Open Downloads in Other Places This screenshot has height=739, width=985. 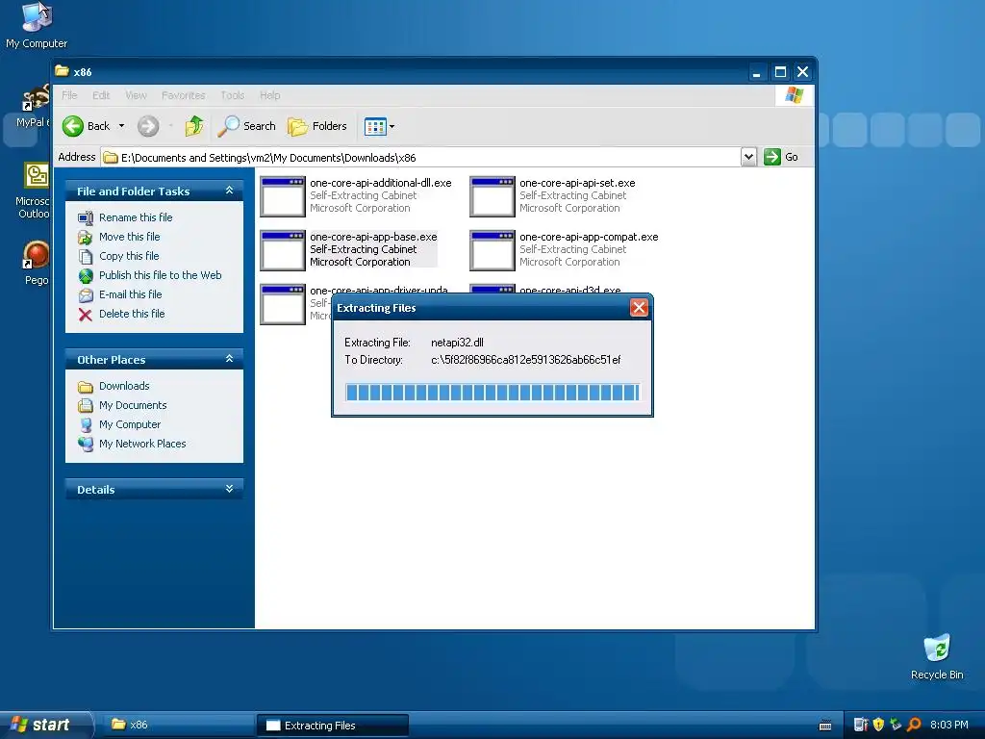click(124, 386)
